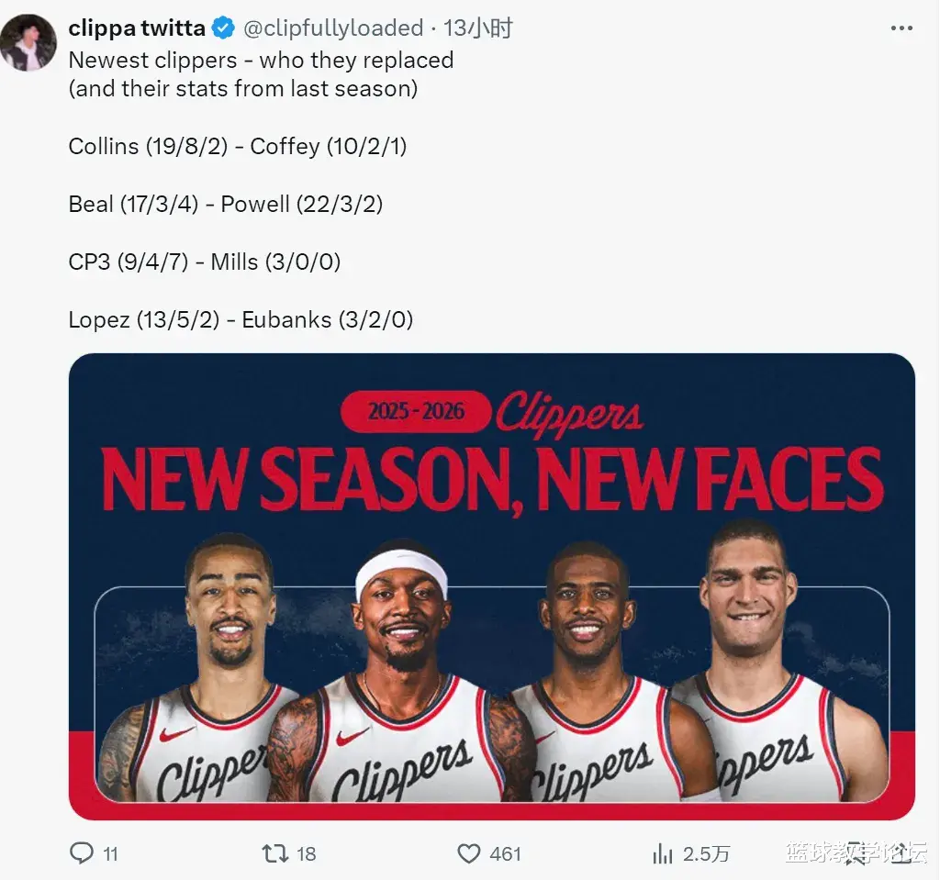Viewport: 940px width, 880px height.
Task: Click the retweet arrows icon
Action: click(x=275, y=853)
